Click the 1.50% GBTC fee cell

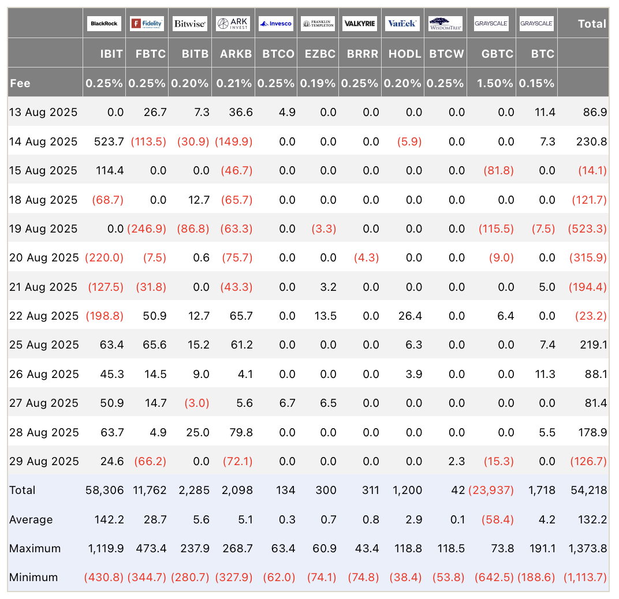coord(495,83)
